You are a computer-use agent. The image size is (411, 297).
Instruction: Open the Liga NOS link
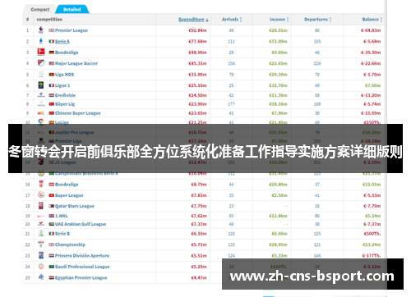64,75
